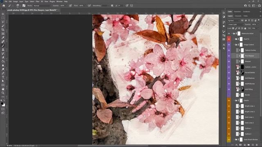Screen dimensions: 262x147
Task: Open the Window menu
Action: [59, 2]
